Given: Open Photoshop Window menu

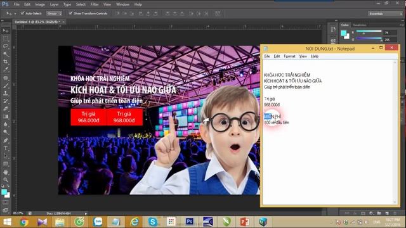Looking at the screenshot, I should tap(122, 4).
